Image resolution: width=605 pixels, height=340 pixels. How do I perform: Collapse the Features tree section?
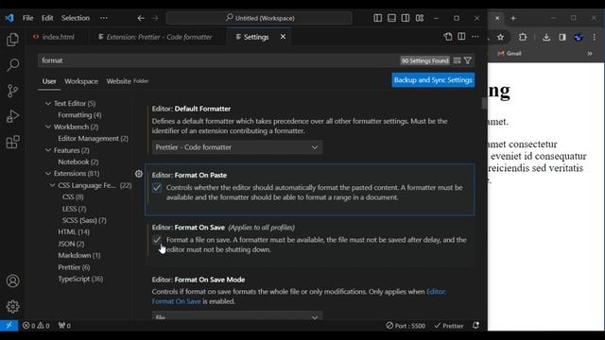click(x=48, y=150)
